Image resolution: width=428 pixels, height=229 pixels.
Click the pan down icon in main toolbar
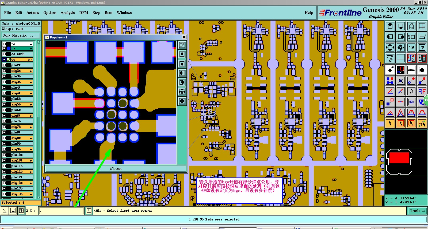(x=401, y=26)
